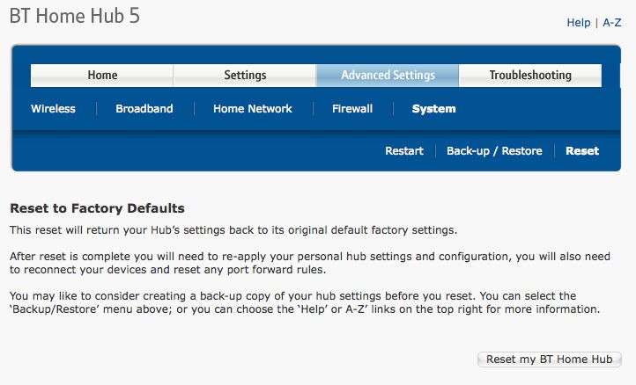Go to Wireless settings
Image resolution: width=636 pixels, height=385 pixels.
[x=53, y=108]
